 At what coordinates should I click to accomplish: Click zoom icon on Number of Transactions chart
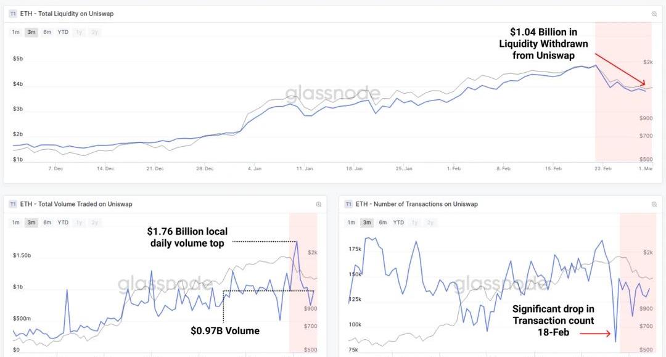pos(654,204)
